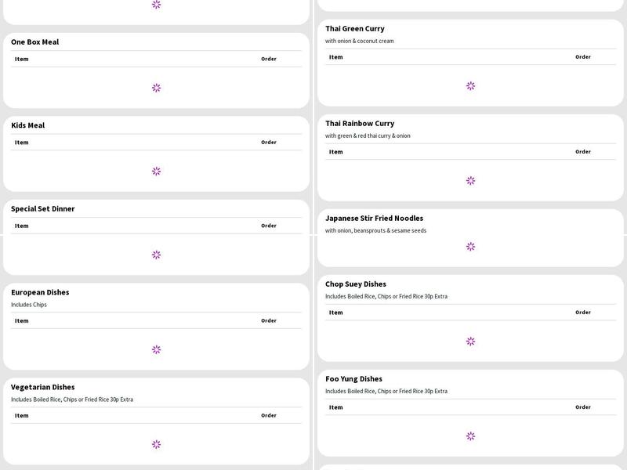Click the Vegetarian Dishes loading spinner
This screenshot has width=627, height=470.
click(x=156, y=444)
